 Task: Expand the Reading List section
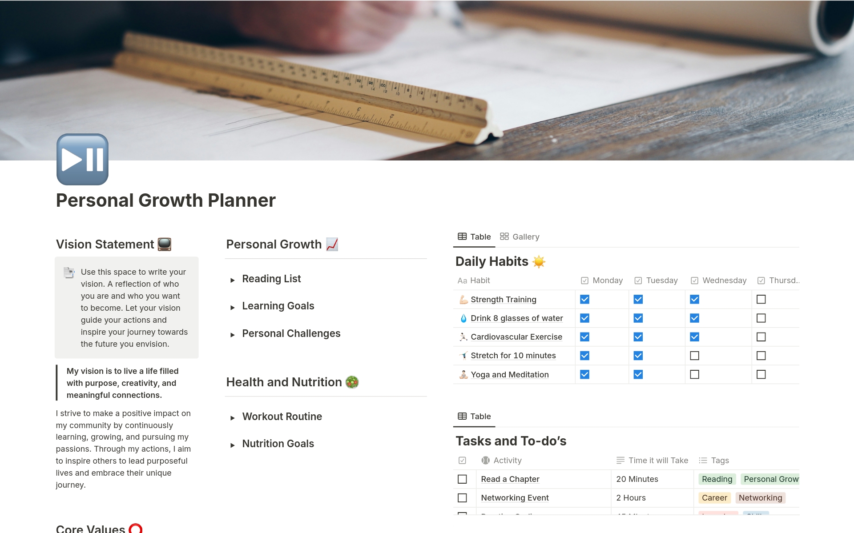point(233,278)
